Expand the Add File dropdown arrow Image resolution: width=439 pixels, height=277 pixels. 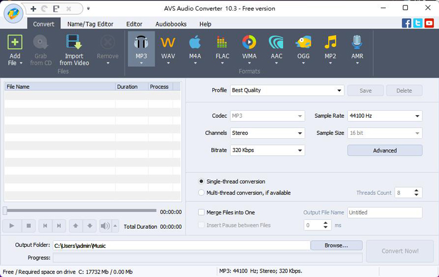tap(21, 63)
